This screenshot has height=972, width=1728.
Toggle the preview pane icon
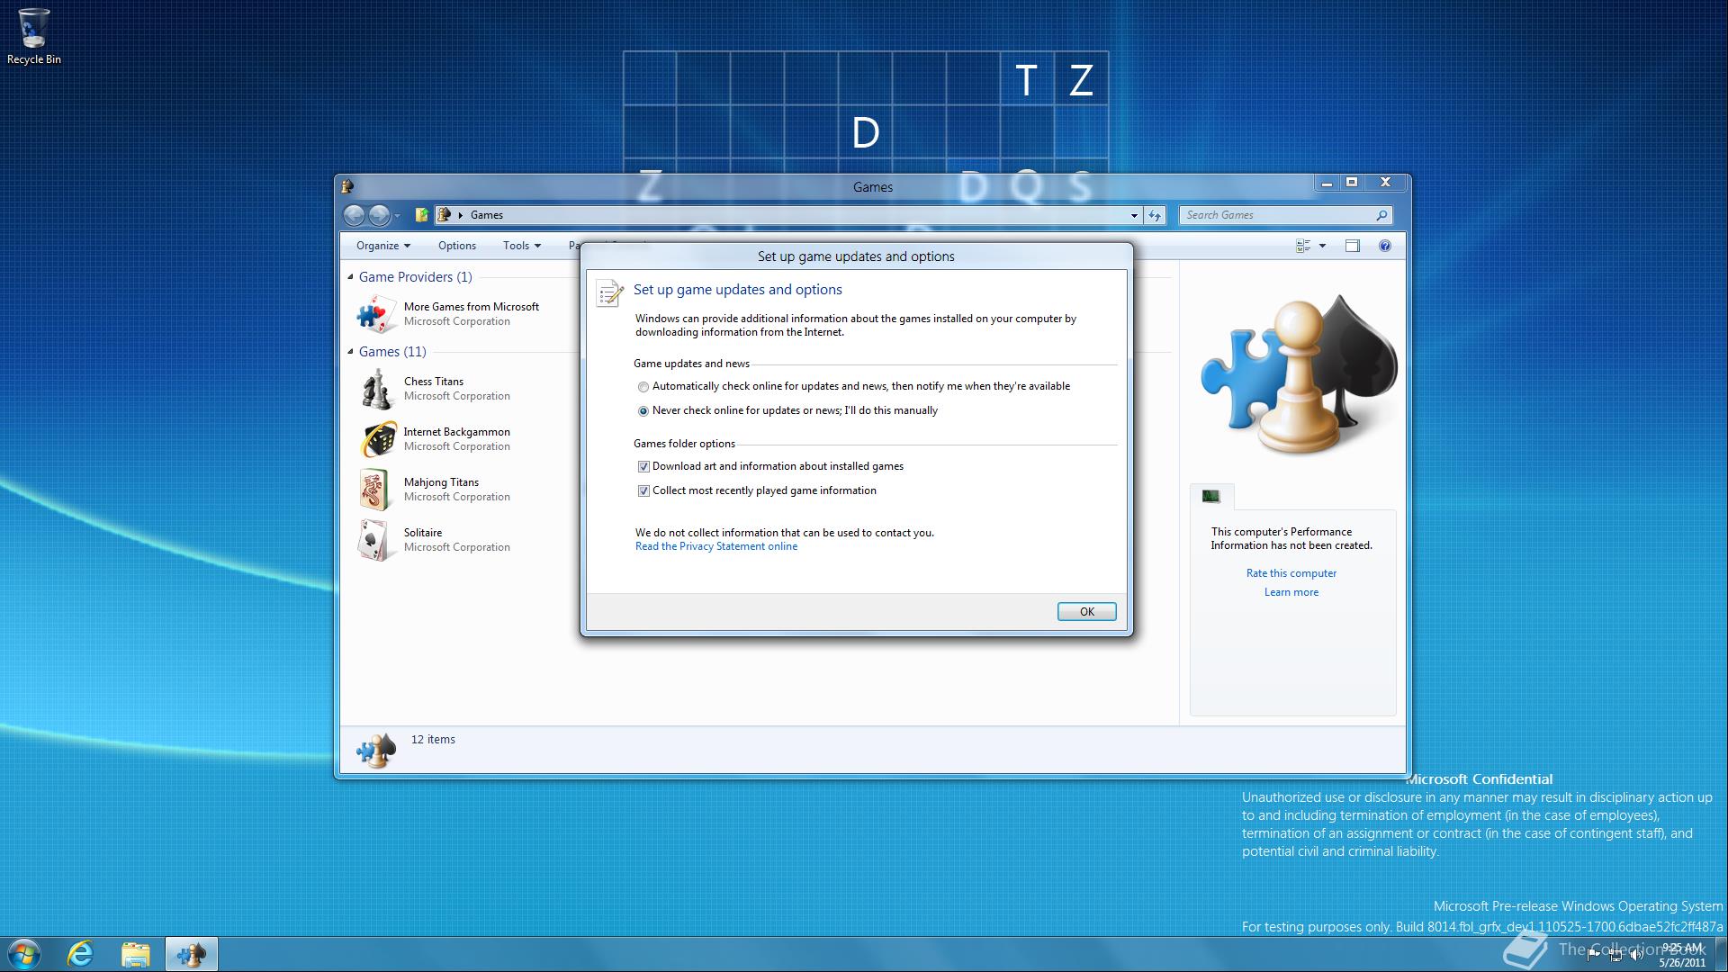(x=1352, y=246)
